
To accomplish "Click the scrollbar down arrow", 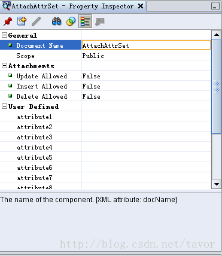I will [217, 184].
